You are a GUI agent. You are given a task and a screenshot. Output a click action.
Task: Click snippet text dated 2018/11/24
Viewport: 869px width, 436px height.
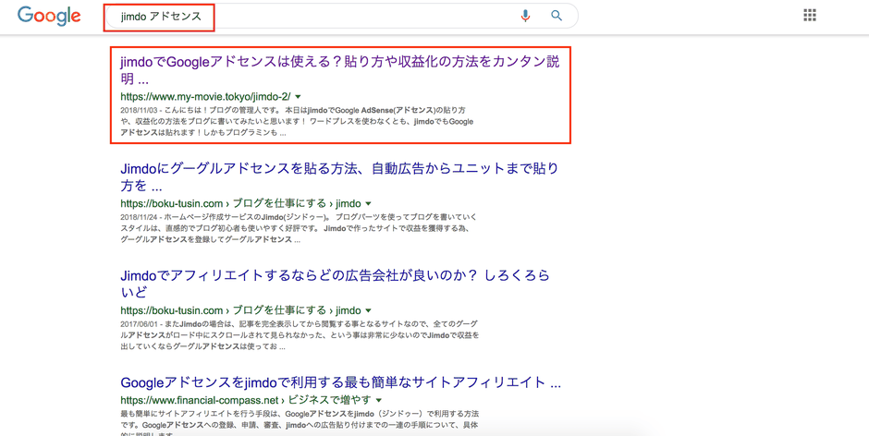click(299, 228)
